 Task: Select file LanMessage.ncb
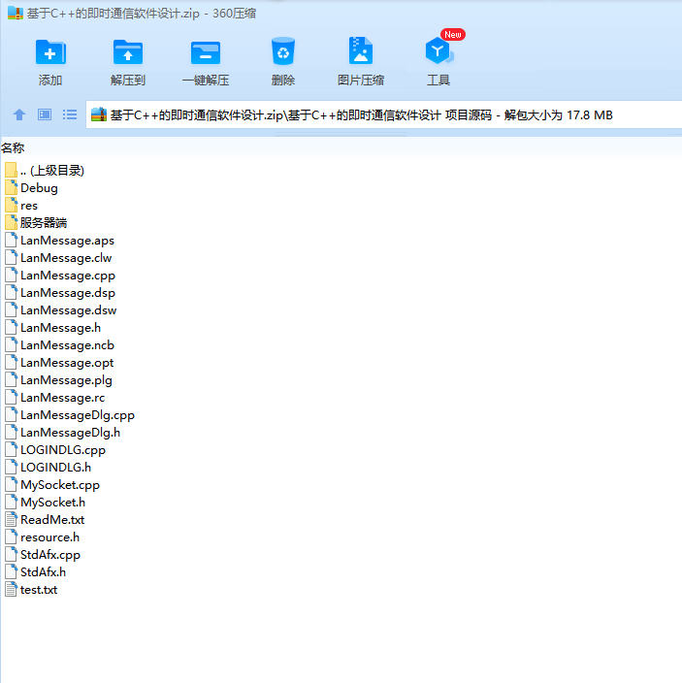(60, 345)
